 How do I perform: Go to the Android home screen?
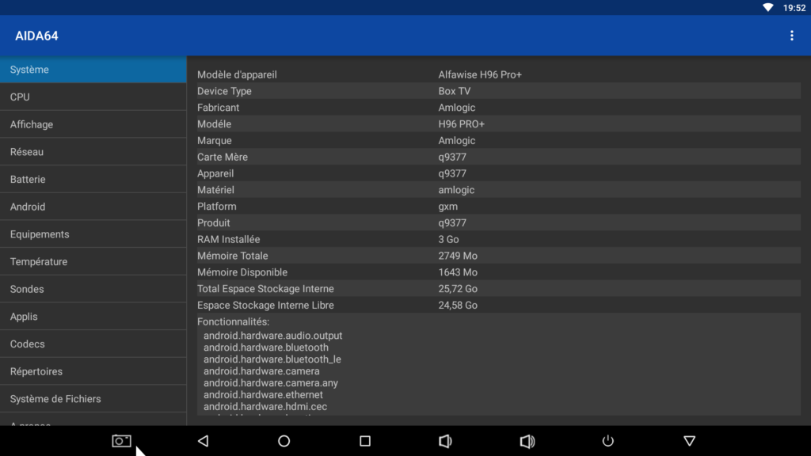[284, 440]
